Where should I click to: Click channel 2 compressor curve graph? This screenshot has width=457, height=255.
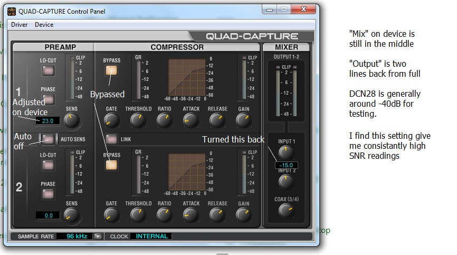(x=187, y=172)
